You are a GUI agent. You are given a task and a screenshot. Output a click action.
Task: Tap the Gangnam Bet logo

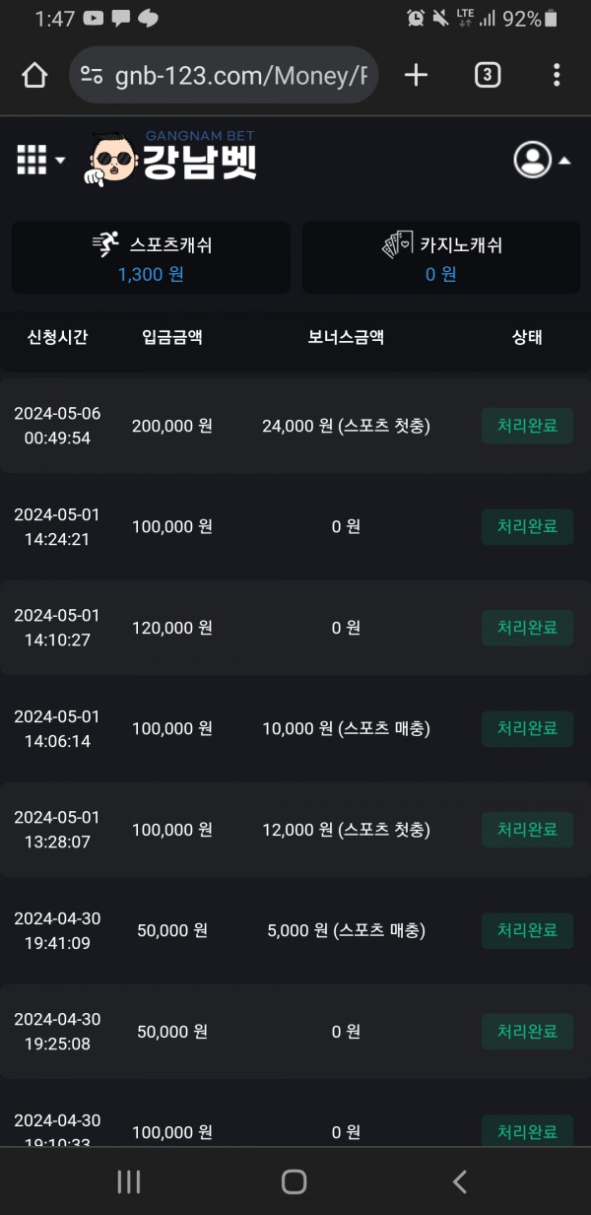pos(173,159)
